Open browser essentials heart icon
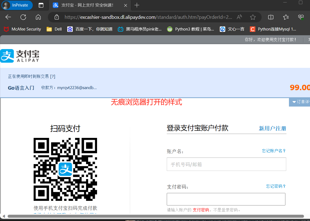 301,17
